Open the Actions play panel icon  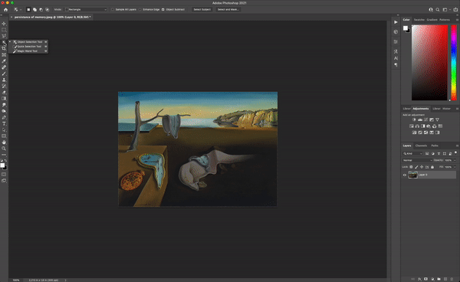click(x=396, y=22)
